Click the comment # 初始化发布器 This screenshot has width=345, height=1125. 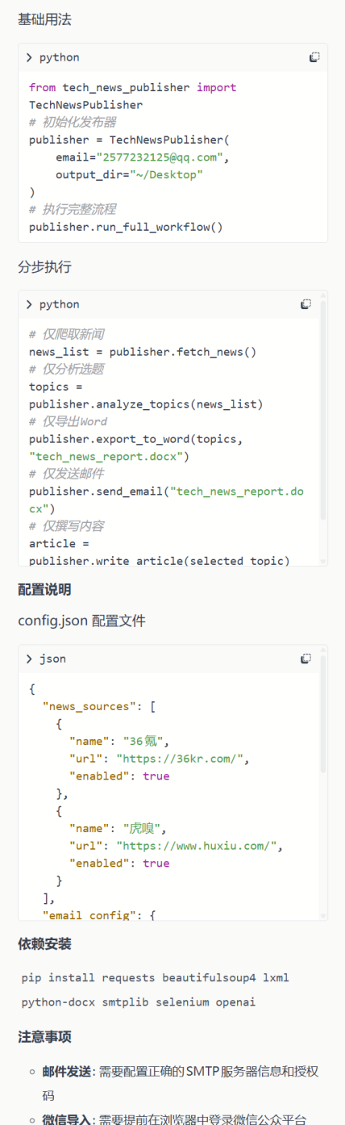click(73, 122)
